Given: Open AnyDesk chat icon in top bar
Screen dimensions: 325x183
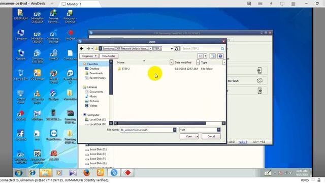Looking at the screenshot, I should click(x=249, y=4).
